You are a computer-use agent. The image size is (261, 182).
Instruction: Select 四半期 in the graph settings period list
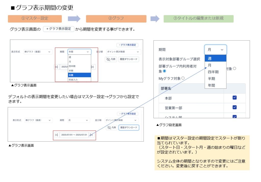coord(213,72)
